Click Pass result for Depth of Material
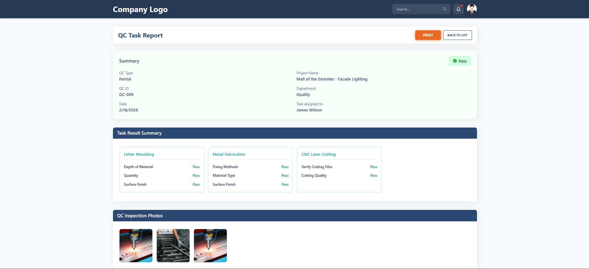 pyautogui.click(x=196, y=167)
